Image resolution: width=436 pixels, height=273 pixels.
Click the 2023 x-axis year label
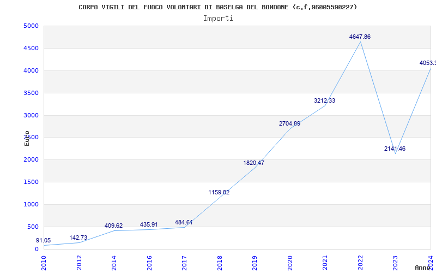point(396,263)
